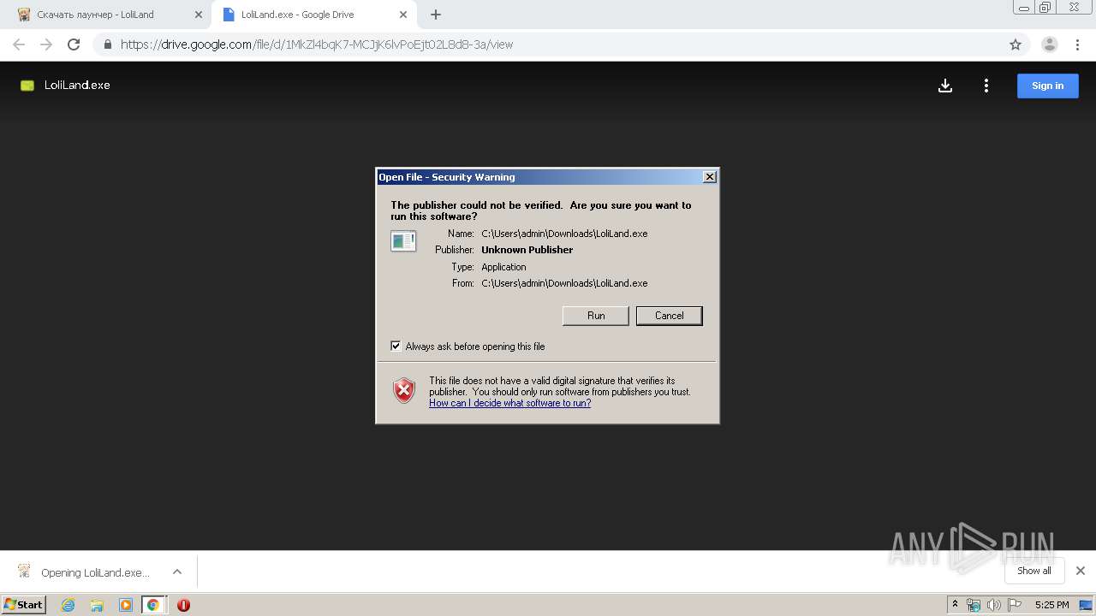1096x616 pixels.
Task: Click Cancel in the security warning dialog
Action: (x=669, y=316)
